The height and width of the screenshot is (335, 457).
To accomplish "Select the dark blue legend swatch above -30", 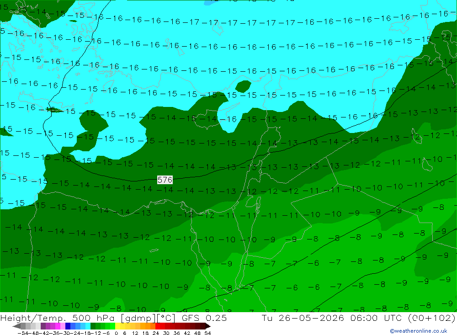I will tap(68, 326).
